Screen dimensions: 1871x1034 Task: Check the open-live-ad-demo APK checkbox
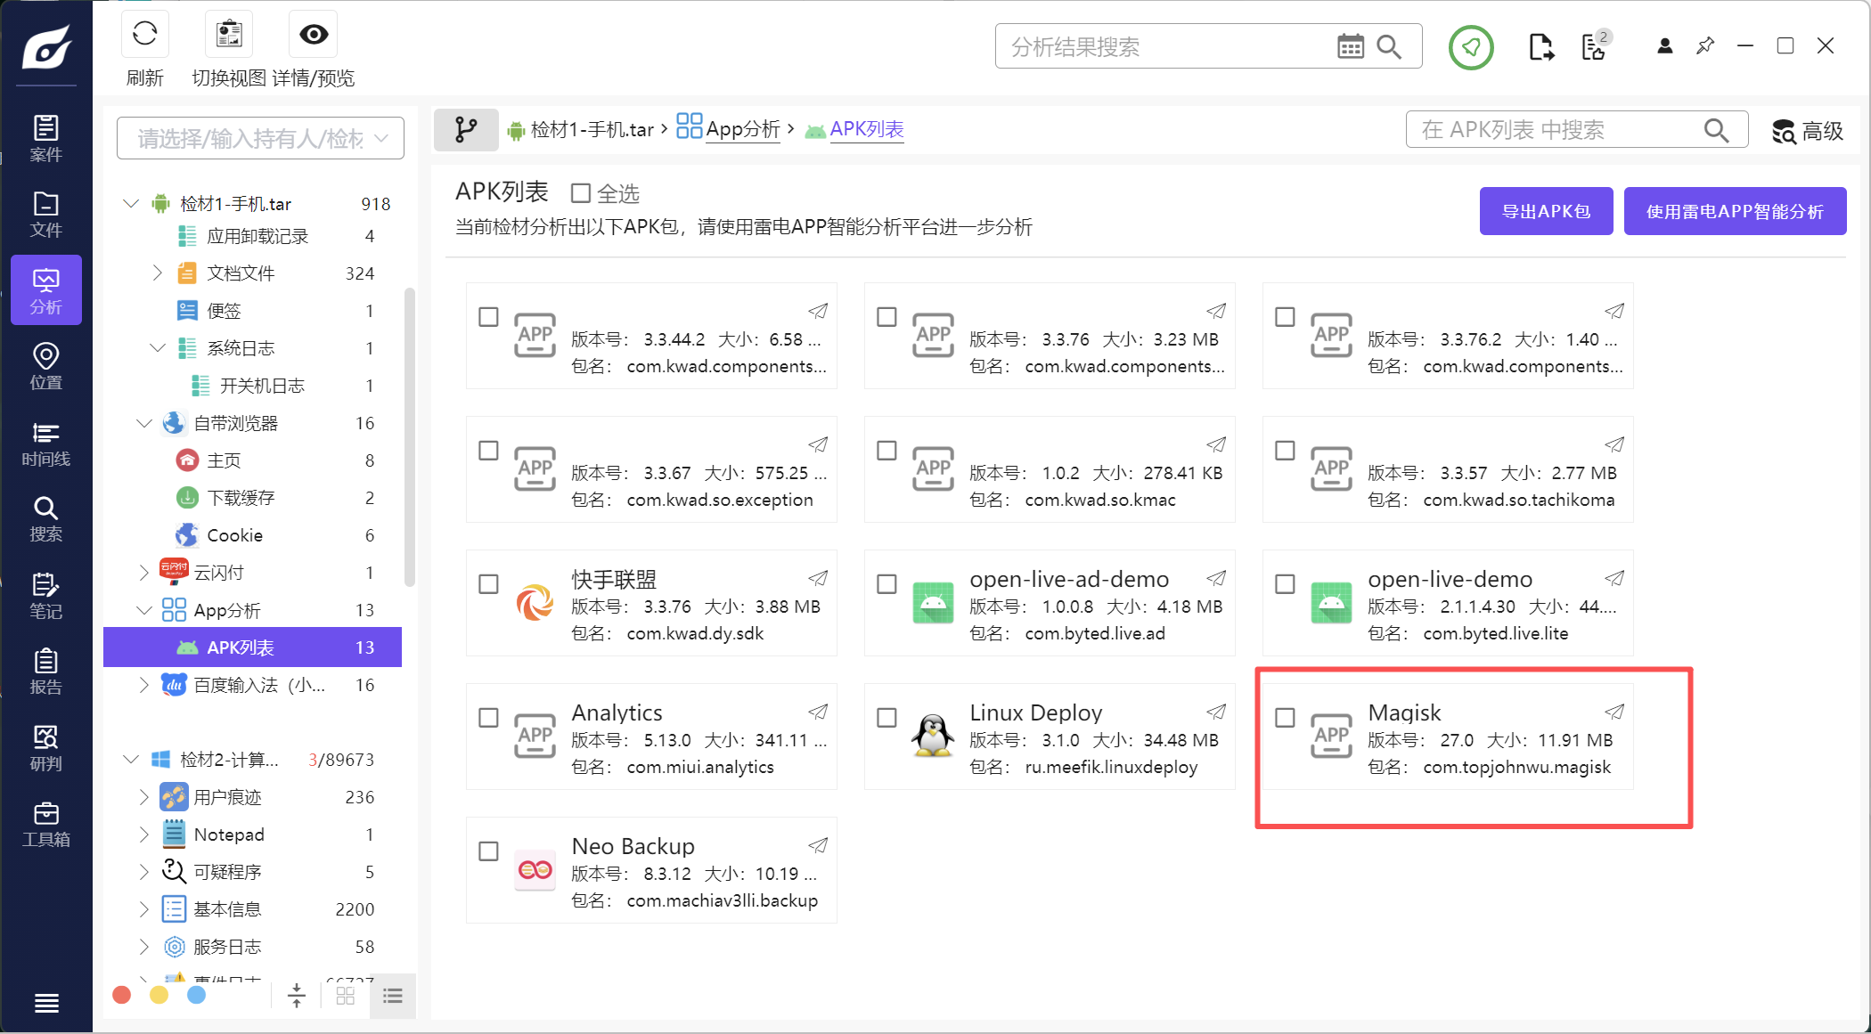point(886,584)
